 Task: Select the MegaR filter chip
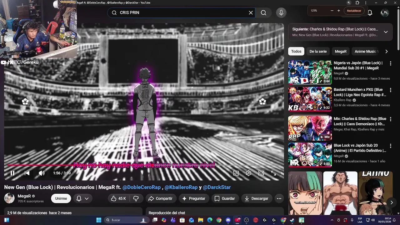click(341, 51)
